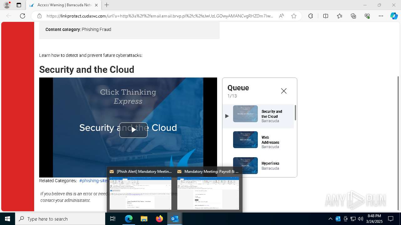Screen dimensions: 401x225
Task: Move the page vertical scrollbar
Action: [398, 143]
